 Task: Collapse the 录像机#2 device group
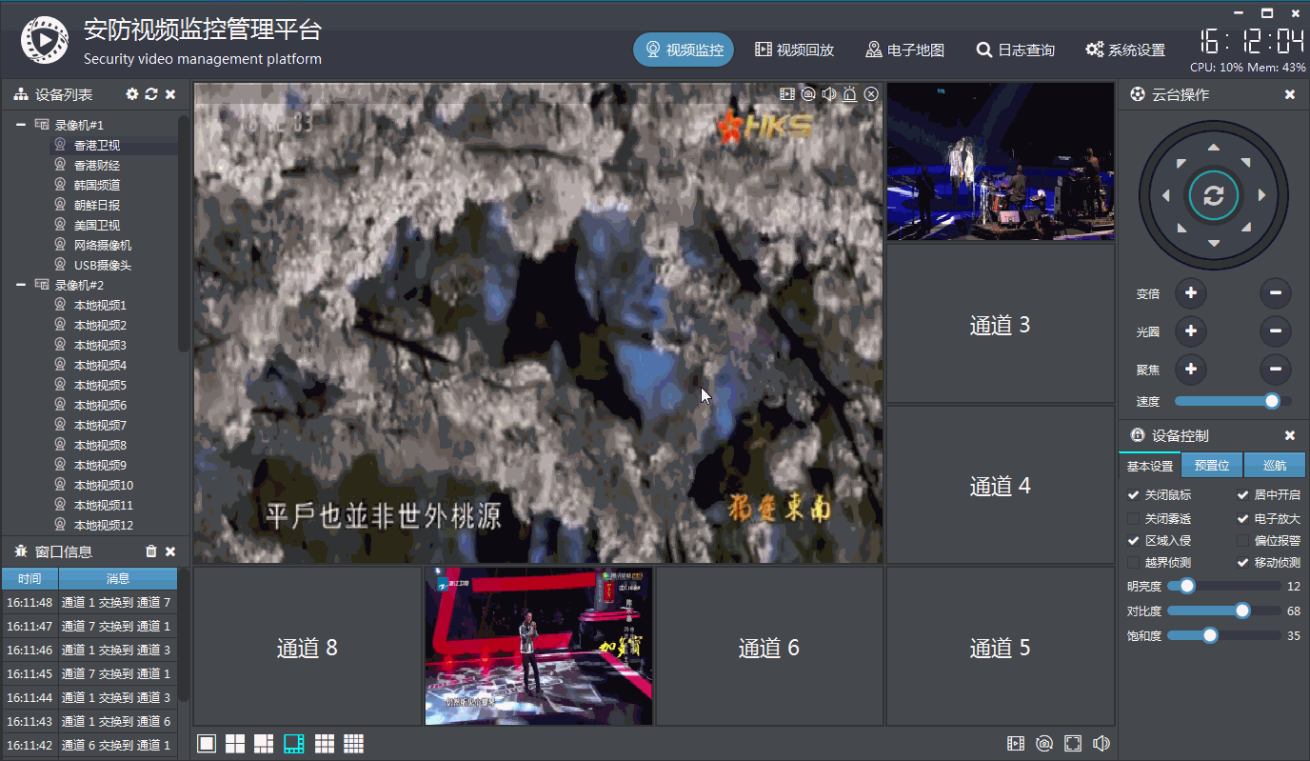pyautogui.click(x=21, y=284)
